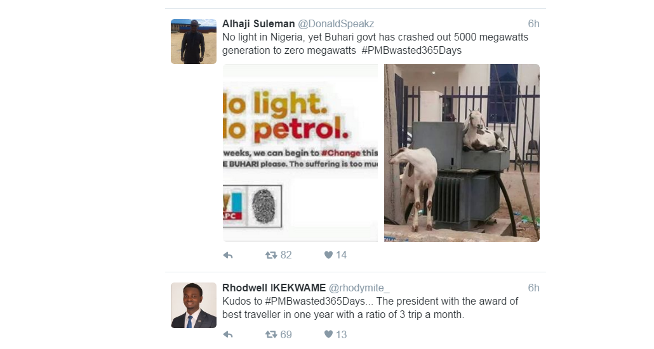Open Alhaji Suleman's profile picture
This screenshot has width=654, height=349.
tap(194, 41)
